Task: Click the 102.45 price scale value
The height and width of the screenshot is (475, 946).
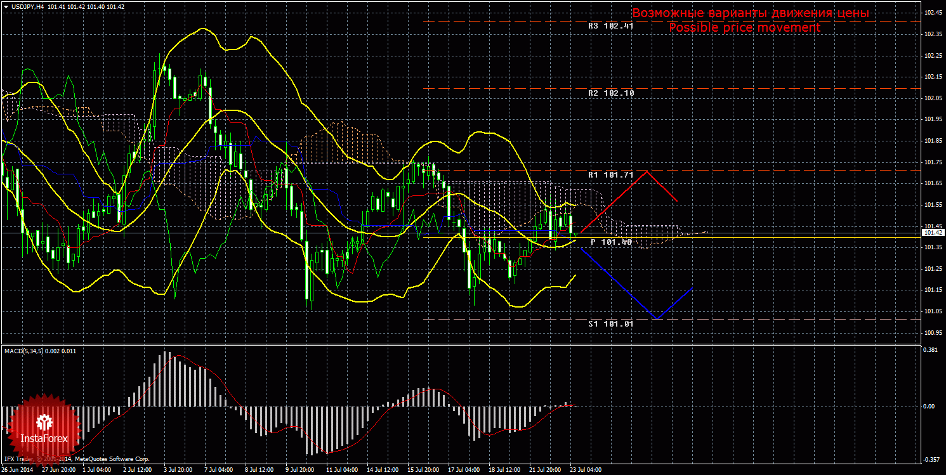Action: [932, 13]
